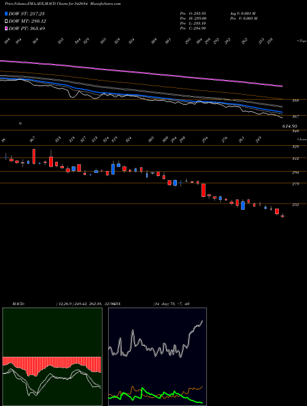This screenshot has width=307, height=406.
Task: Click the 294 price axis label
Action: point(295,172)
